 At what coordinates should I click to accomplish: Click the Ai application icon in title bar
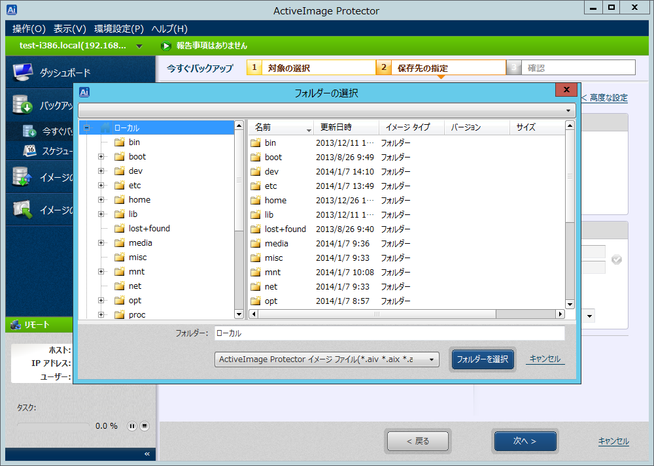12,10
